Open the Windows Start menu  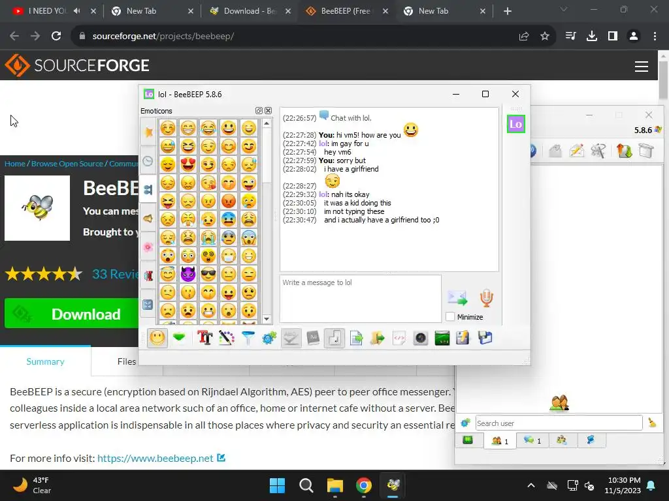tap(277, 485)
